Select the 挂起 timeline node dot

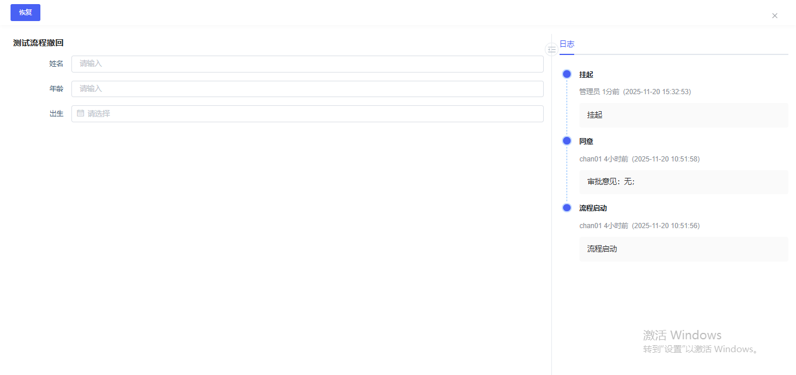tap(567, 74)
